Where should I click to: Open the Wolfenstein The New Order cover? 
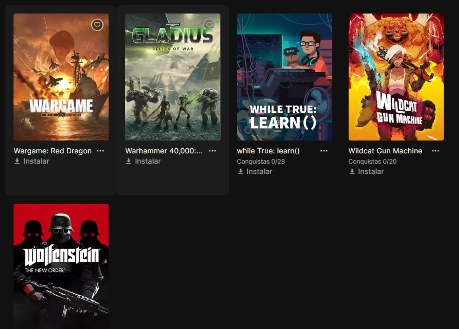[x=61, y=266]
